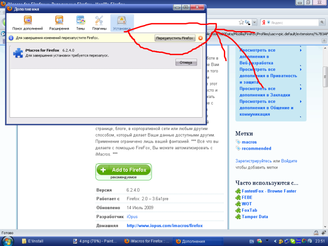
Task: Click the page vertical scrollbar thumb
Action: [325, 77]
